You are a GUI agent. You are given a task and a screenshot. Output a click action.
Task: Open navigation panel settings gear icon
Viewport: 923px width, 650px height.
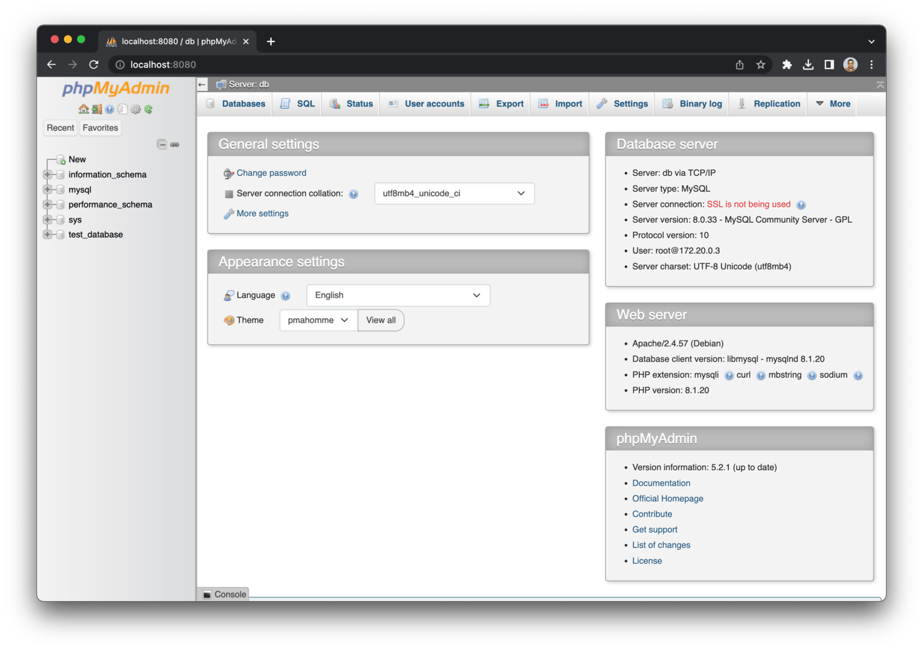pyautogui.click(x=135, y=109)
